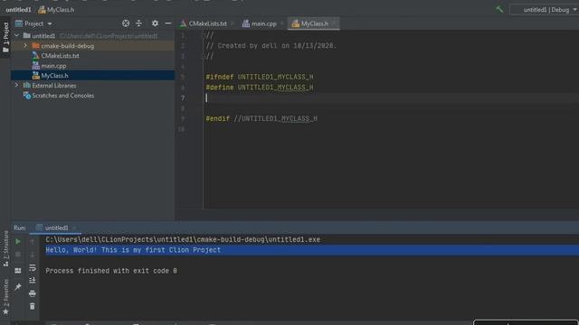Image resolution: width=579 pixels, height=325 pixels.
Task: Pin the Run tab with pin icon
Action: pos(18,287)
